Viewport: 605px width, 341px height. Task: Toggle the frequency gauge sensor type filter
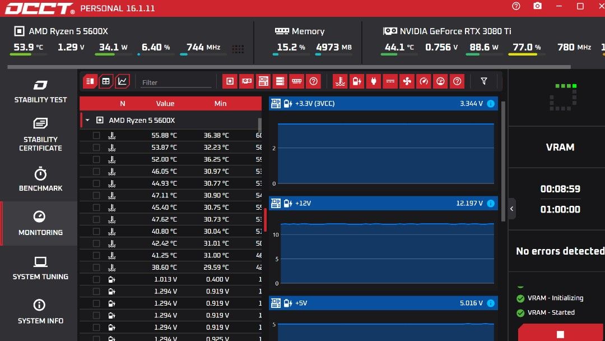point(424,81)
